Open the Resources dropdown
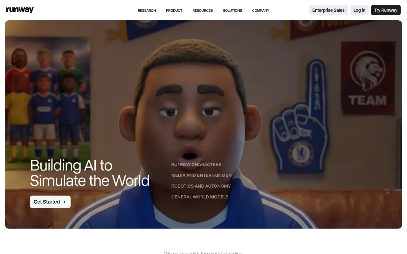Viewport: 407px width, 254px height. pos(202,10)
